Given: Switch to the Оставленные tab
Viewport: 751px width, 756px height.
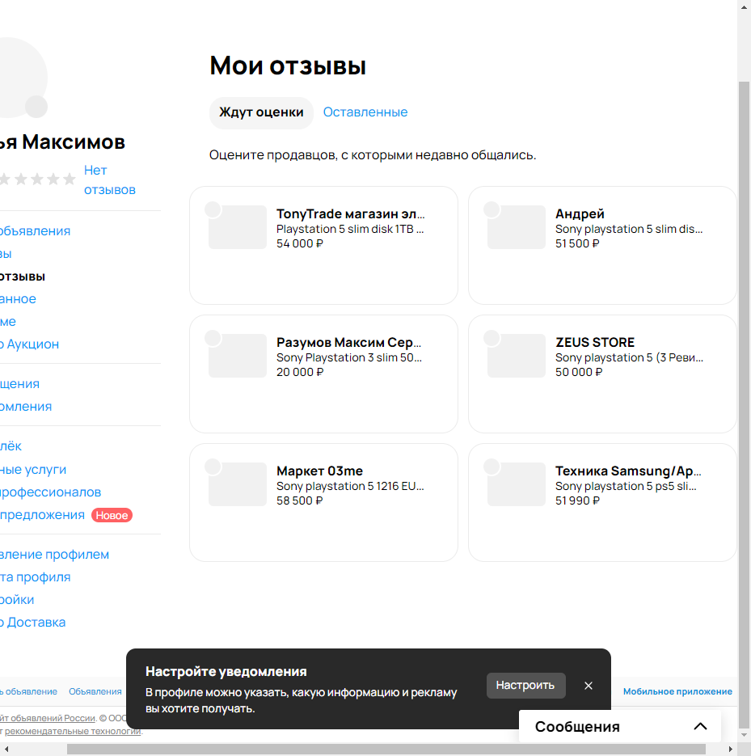Looking at the screenshot, I should click(x=365, y=112).
